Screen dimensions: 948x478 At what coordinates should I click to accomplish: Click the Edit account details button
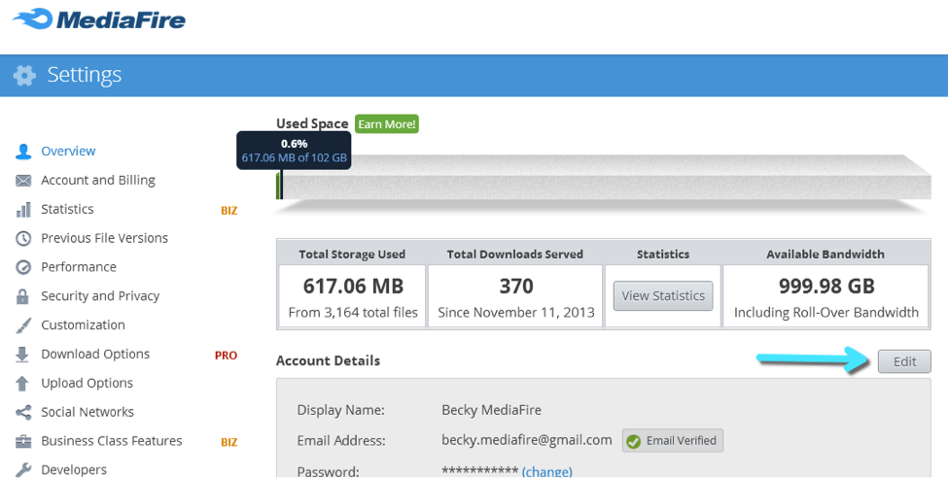[x=904, y=361]
